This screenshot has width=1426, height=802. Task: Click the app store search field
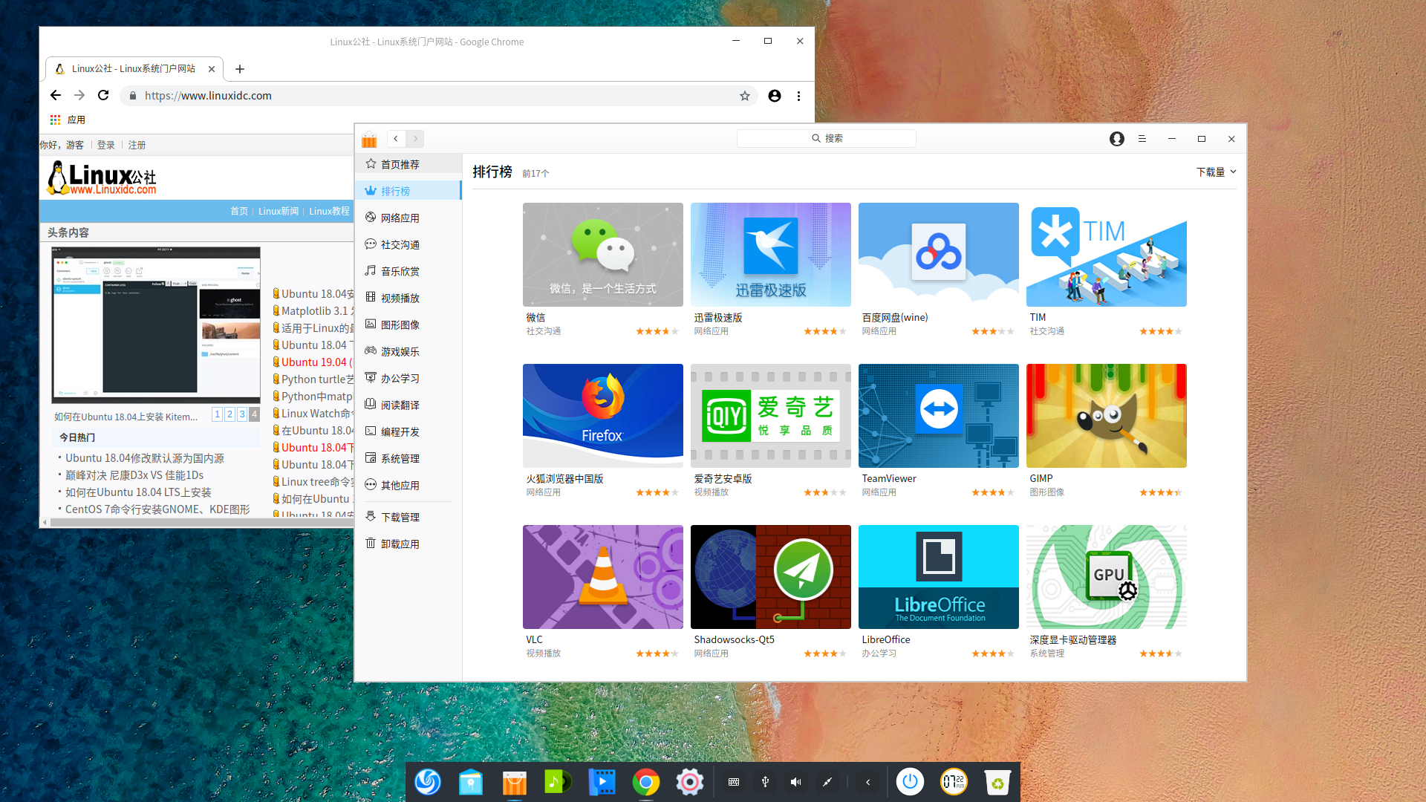(x=826, y=138)
